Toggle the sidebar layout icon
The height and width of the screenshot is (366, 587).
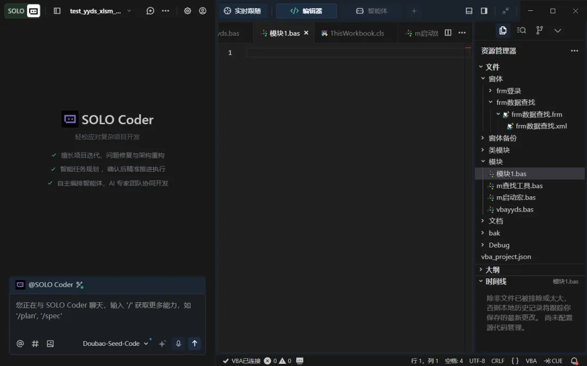pyautogui.click(x=57, y=11)
